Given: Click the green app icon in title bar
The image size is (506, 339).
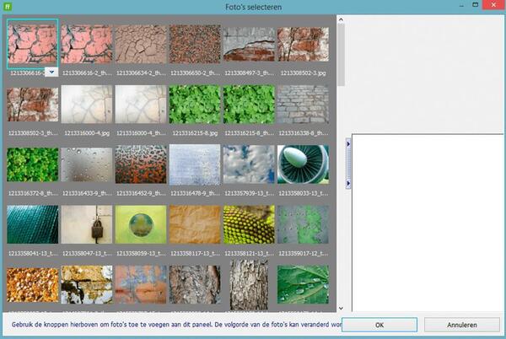Looking at the screenshot, I should [8, 7].
